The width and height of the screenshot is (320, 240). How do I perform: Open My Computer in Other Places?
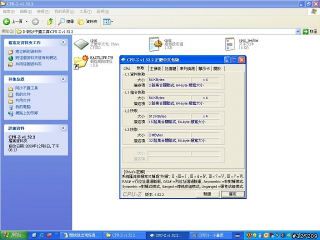23,106
